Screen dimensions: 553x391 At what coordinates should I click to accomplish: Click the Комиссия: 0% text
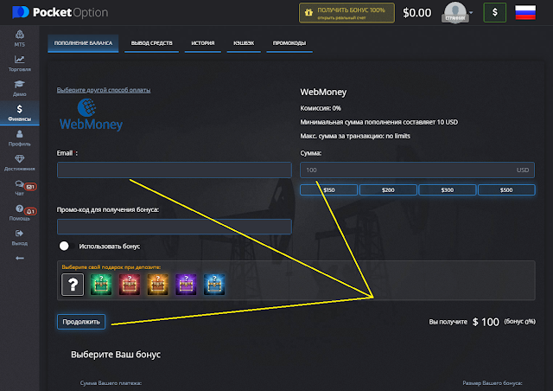coord(321,108)
